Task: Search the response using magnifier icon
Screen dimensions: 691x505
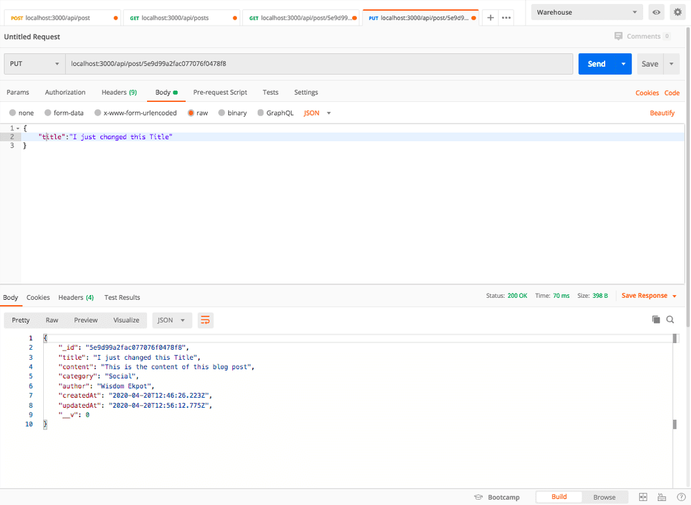Action: point(670,320)
